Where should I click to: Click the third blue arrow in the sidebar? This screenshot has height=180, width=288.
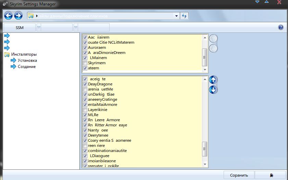(x=7, y=48)
